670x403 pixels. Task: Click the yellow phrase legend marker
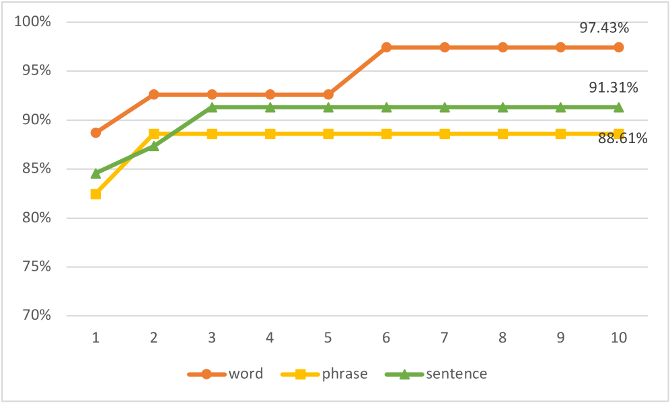pyautogui.click(x=301, y=374)
